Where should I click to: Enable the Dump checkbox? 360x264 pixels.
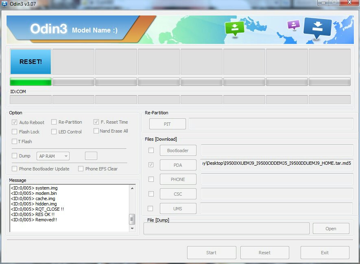[15, 156]
